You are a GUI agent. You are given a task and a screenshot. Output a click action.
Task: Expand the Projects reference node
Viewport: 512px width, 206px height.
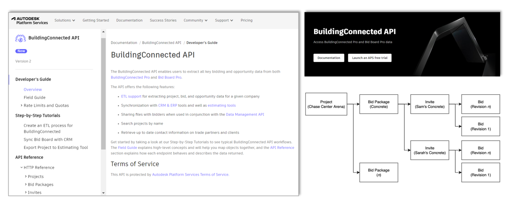coord(34,177)
